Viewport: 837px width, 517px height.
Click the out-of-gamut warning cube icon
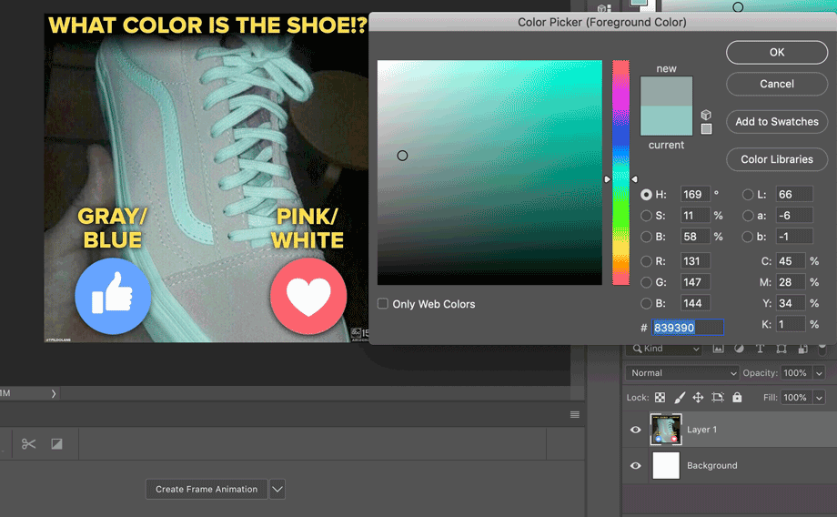click(x=706, y=115)
